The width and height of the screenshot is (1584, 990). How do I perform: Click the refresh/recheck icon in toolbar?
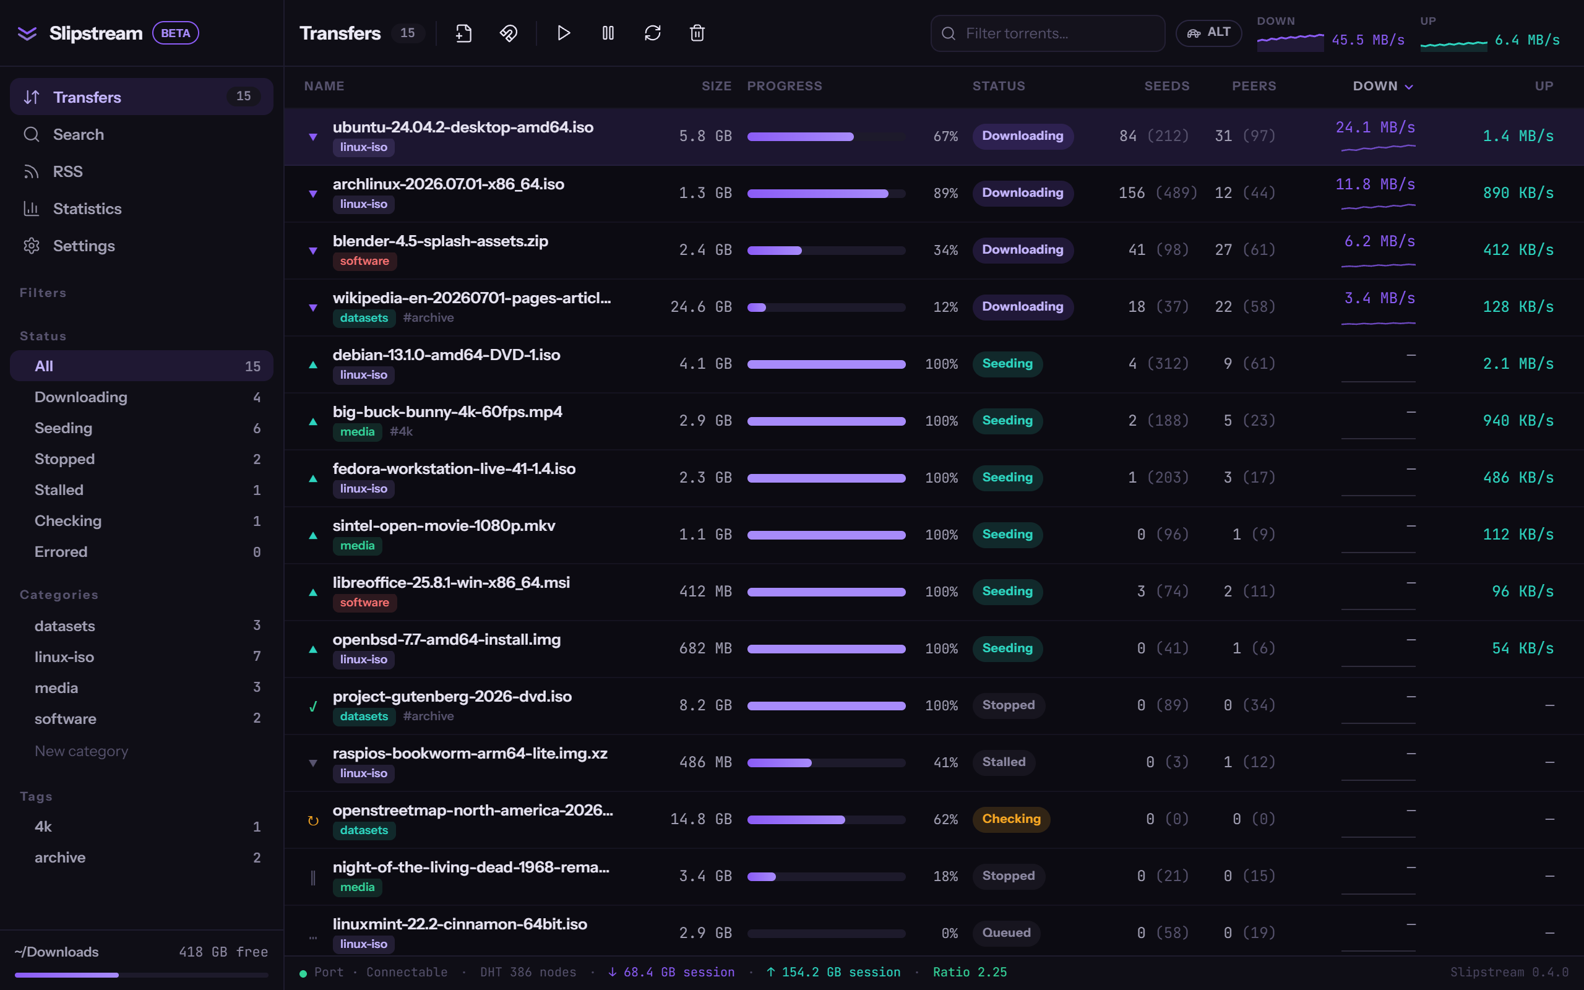653,33
